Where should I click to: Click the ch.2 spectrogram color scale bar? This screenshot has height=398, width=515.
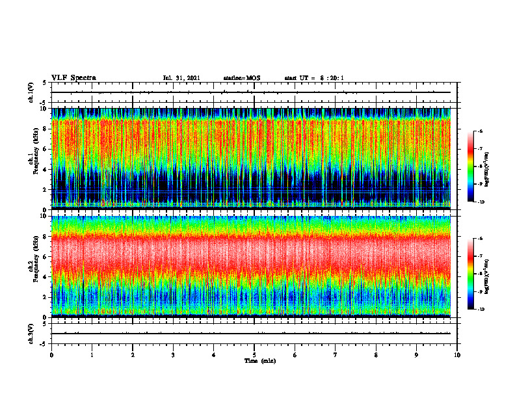(470, 274)
